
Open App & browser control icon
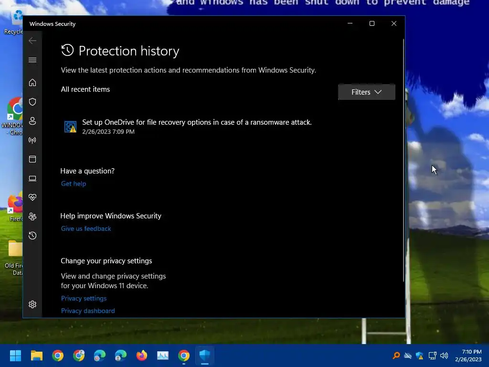pos(32,159)
